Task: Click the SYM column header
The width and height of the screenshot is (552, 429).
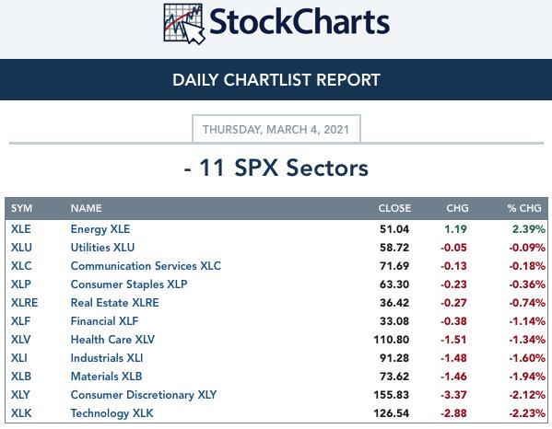Action: (x=21, y=208)
